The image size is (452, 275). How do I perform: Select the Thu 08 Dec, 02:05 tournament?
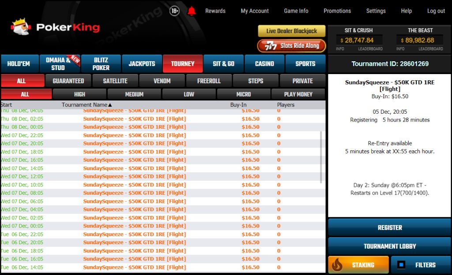[x=163, y=119]
